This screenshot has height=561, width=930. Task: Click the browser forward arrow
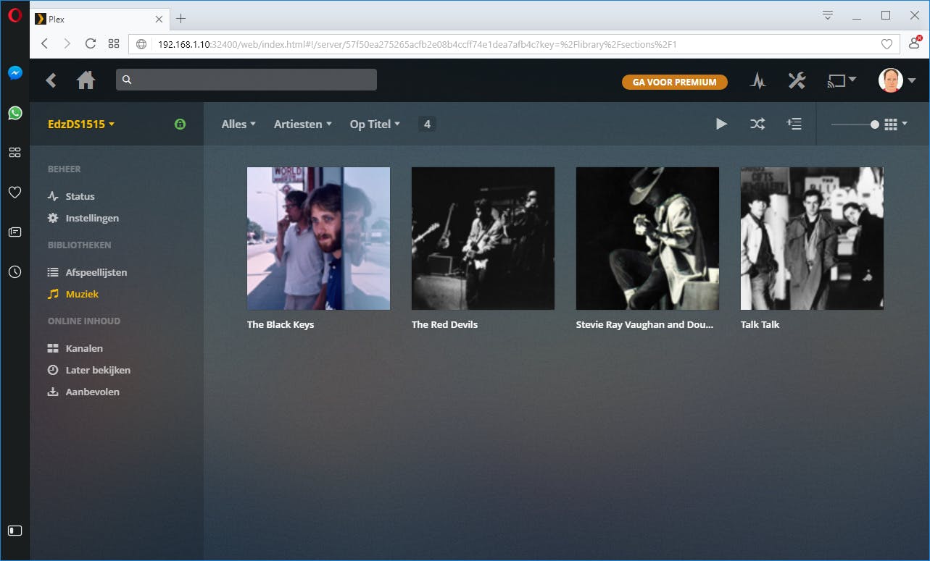pos(67,44)
